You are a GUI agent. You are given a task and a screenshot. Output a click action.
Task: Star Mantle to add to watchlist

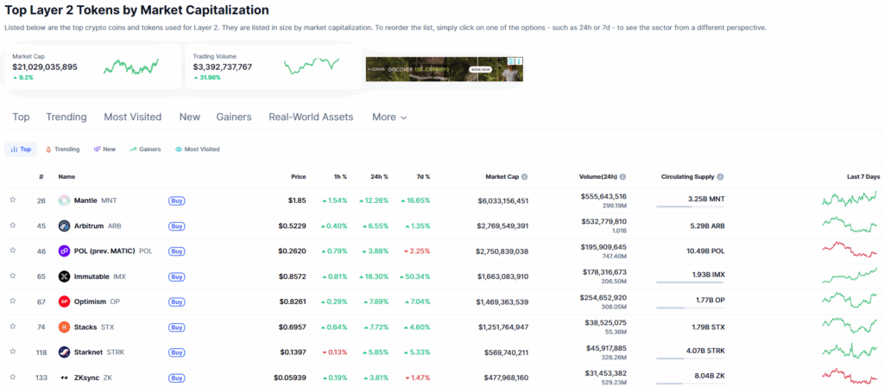point(12,200)
